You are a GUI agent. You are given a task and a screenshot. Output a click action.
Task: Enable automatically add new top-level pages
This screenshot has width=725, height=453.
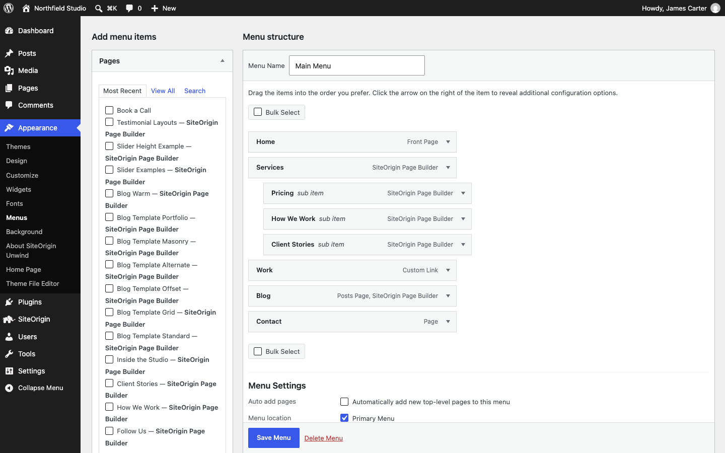[x=344, y=402]
